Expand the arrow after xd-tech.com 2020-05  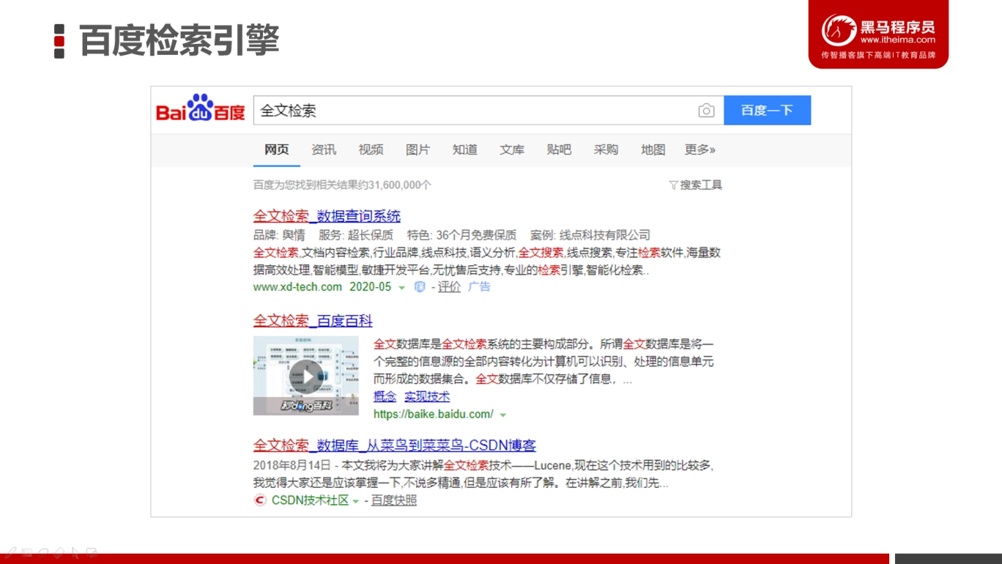(x=401, y=288)
